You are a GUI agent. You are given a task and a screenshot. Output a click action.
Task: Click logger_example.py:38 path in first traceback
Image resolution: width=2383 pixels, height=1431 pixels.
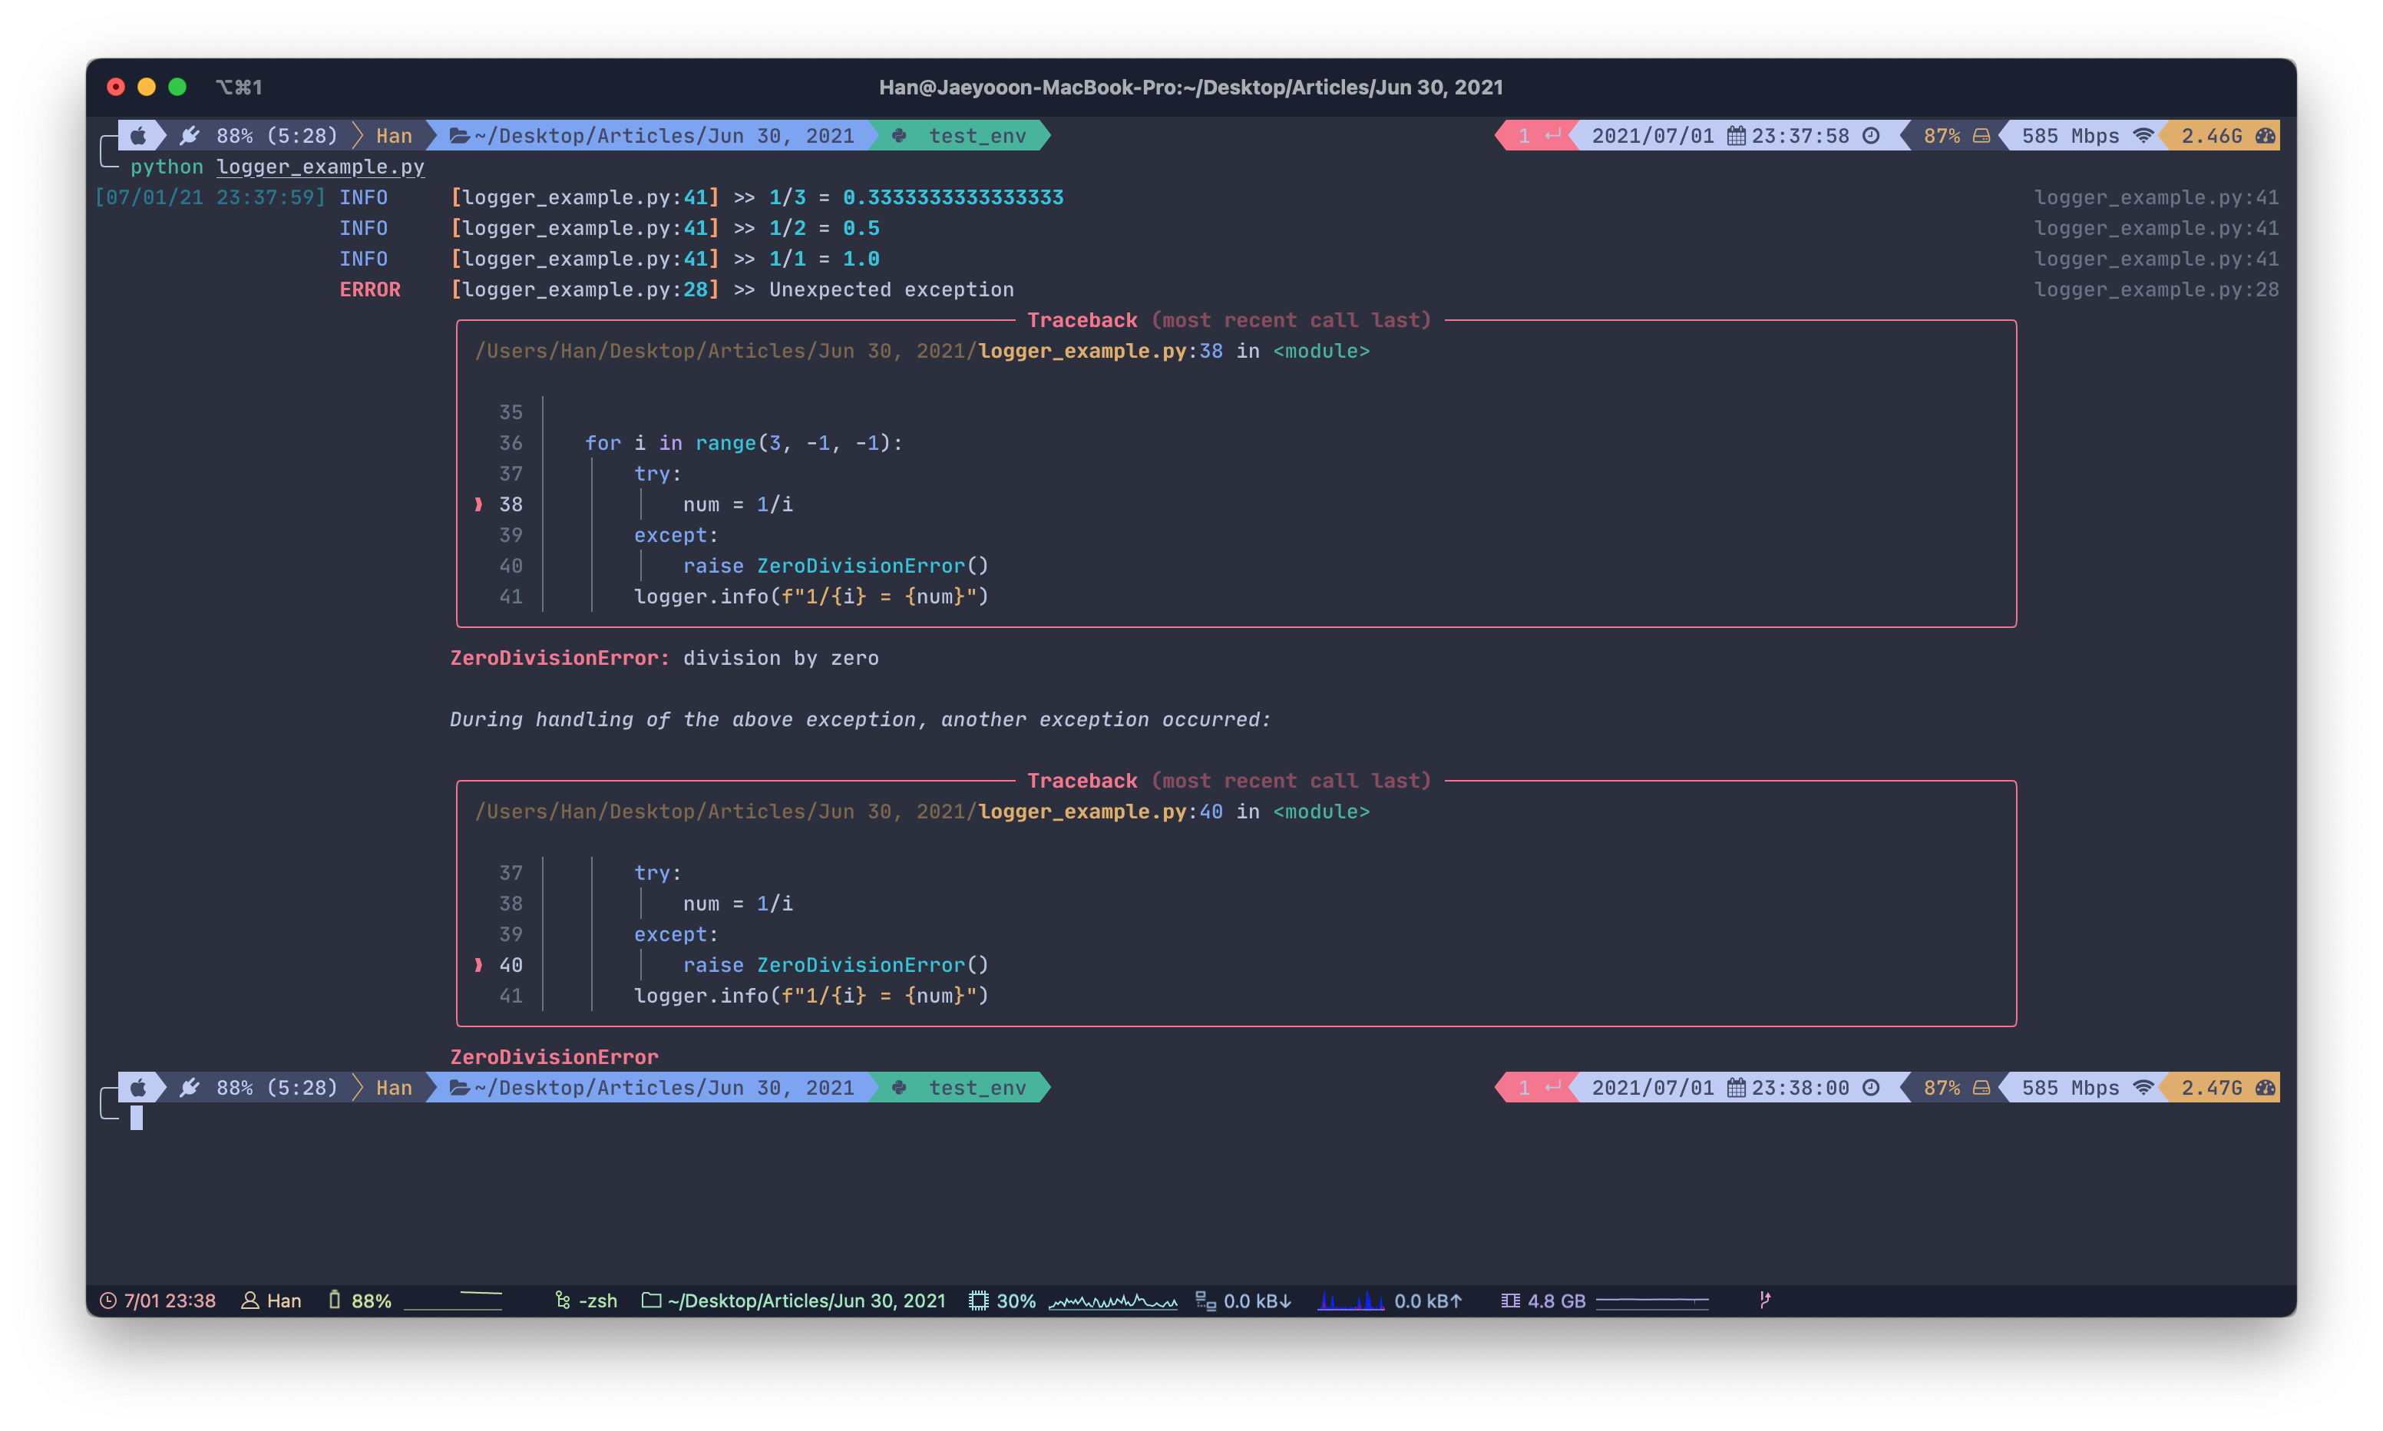coord(1100,351)
